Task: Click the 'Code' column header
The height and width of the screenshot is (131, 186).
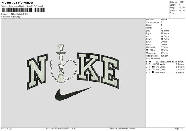Action: [x=175, y=61]
